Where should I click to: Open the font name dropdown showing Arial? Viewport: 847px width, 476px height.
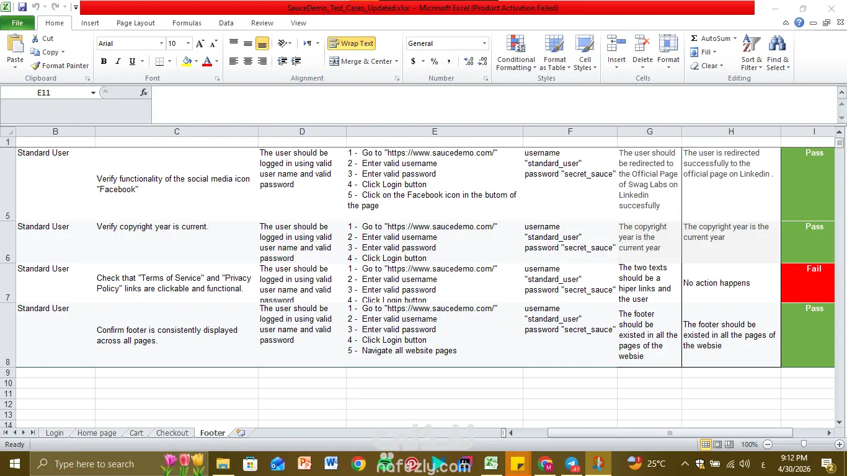(x=162, y=43)
